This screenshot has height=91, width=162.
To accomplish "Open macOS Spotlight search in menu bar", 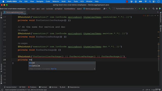I will pyautogui.click(x=150, y=2).
